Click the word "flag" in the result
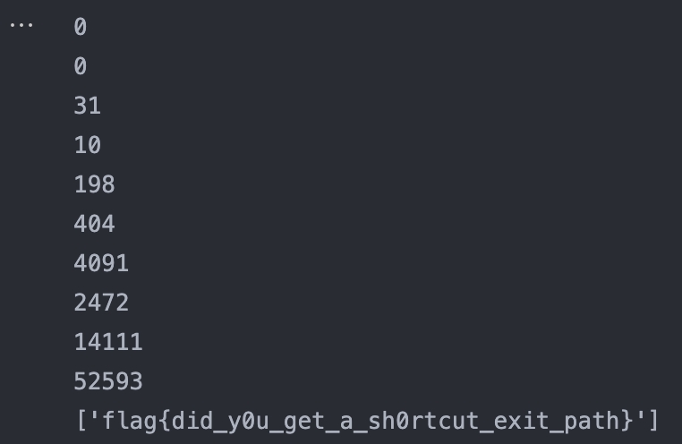Image resolution: width=682 pixels, height=444 pixels. pos(128,420)
